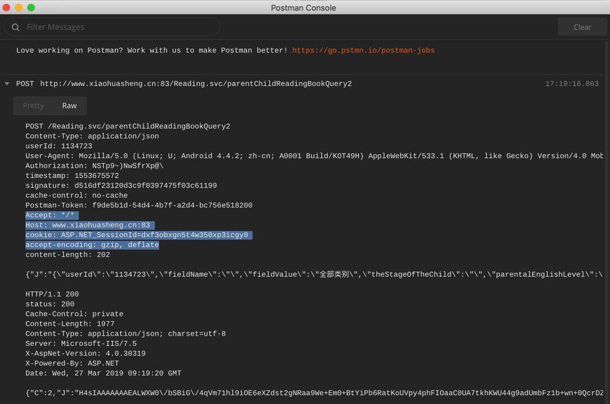Click the Postman-Token header line
This screenshot has height=404, width=610.
coord(139,206)
